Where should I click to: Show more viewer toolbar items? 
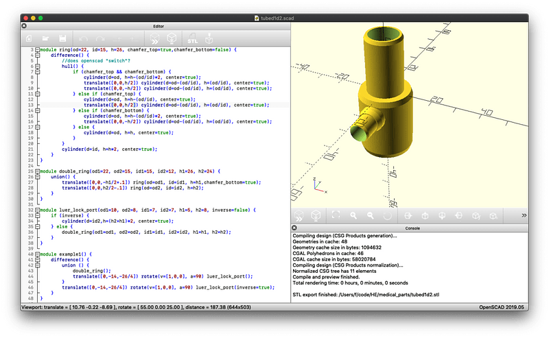pyautogui.click(x=524, y=215)
